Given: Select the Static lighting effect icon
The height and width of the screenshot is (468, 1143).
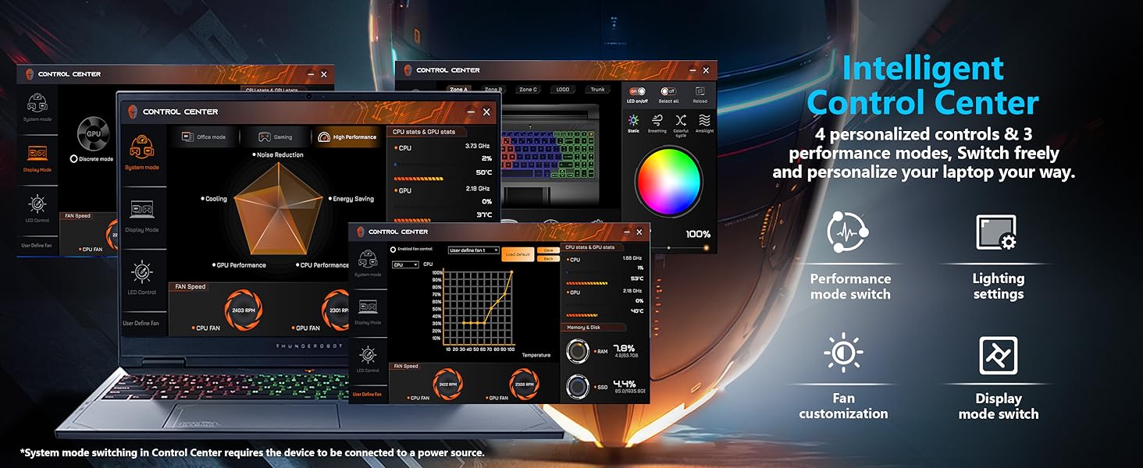Looking at the screenshot, I should (633, 121).
